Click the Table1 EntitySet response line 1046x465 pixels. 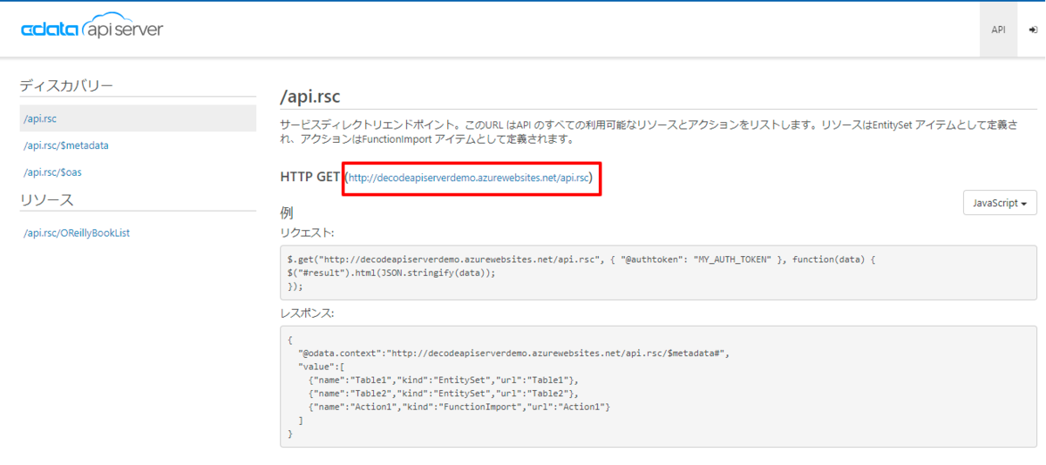coord(444,381)
